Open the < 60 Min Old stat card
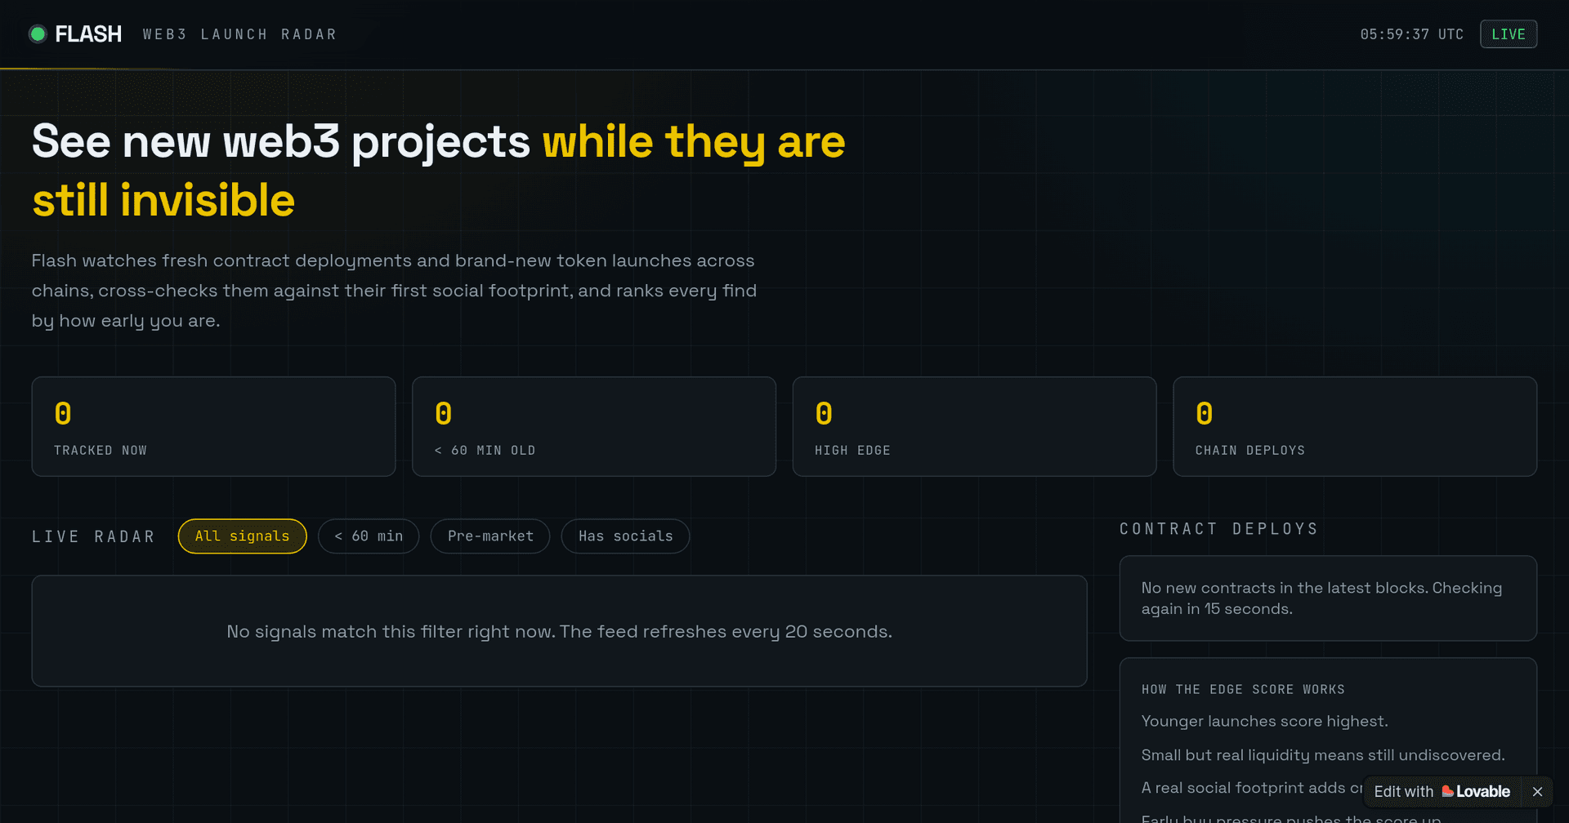This screenshot has width=1569, height=823. pyautogui.click(x=594, y=426)
